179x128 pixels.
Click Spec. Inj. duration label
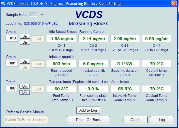(125, 71)
